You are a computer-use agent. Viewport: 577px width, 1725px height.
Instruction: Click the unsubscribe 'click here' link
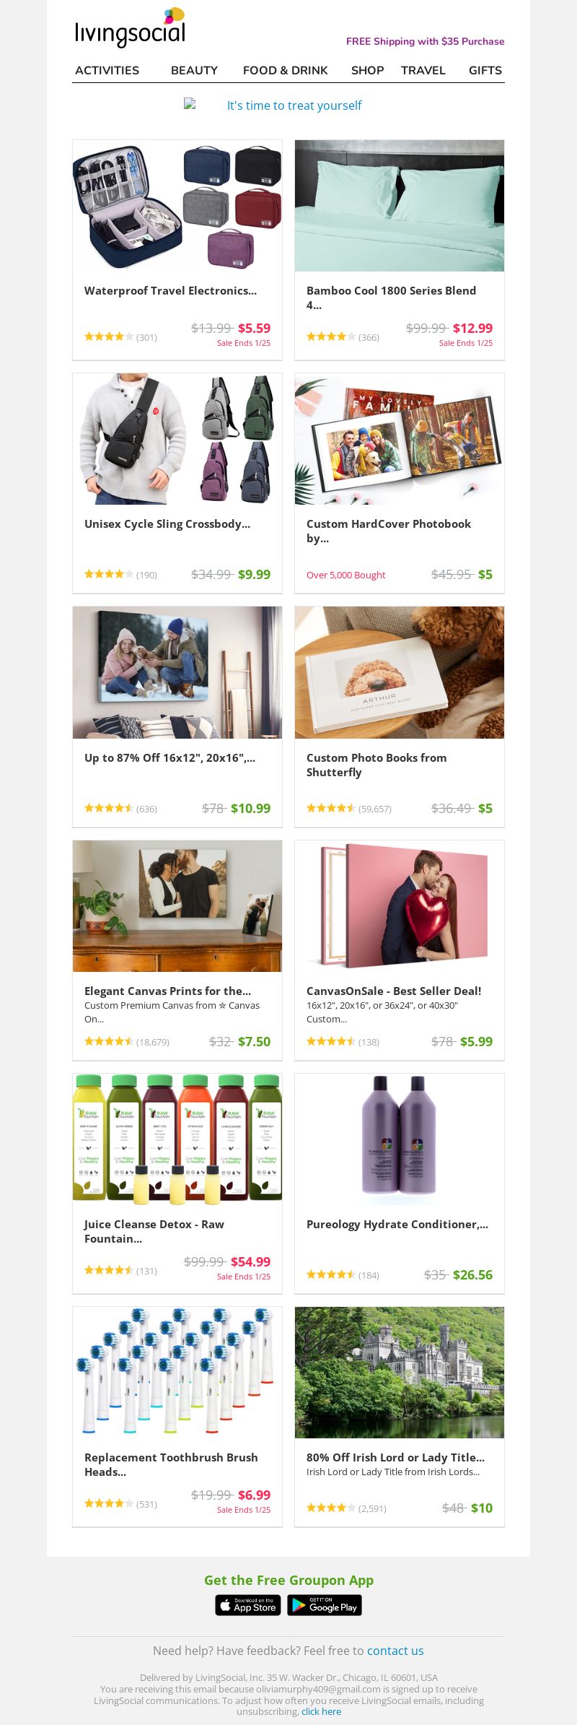click(x=321, y=1711)
